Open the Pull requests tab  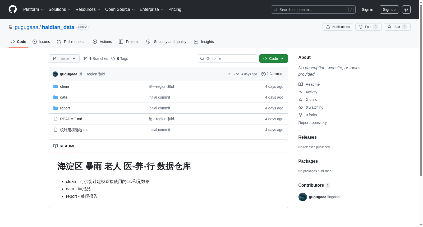pyautogui.click(x=71, y=42)
